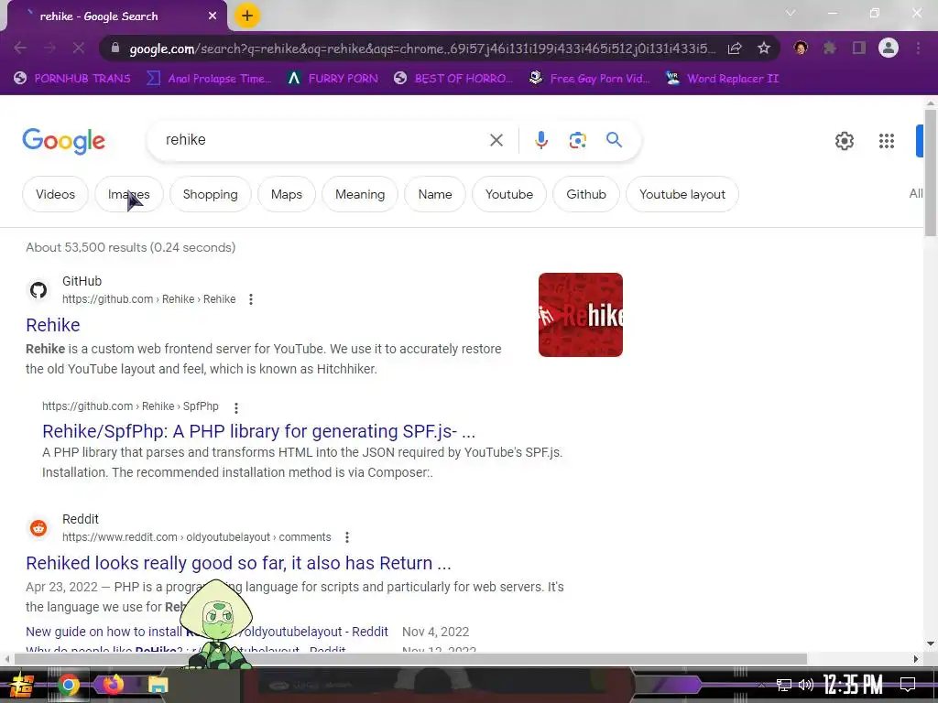The width and height of the screenshot is (938, 703).
Task: Open more options for GitHub Rehike result
Action: (x=251, y=299)
